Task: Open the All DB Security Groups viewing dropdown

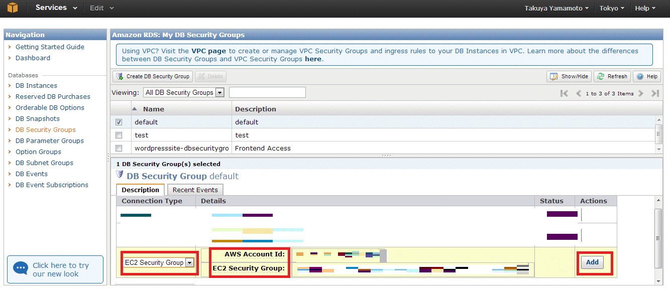Action: click(x=183, y=93)
